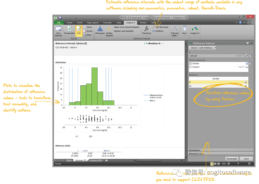Click the Close button in task pane
Screen dimensions: 259x184
tap(246, 159)
